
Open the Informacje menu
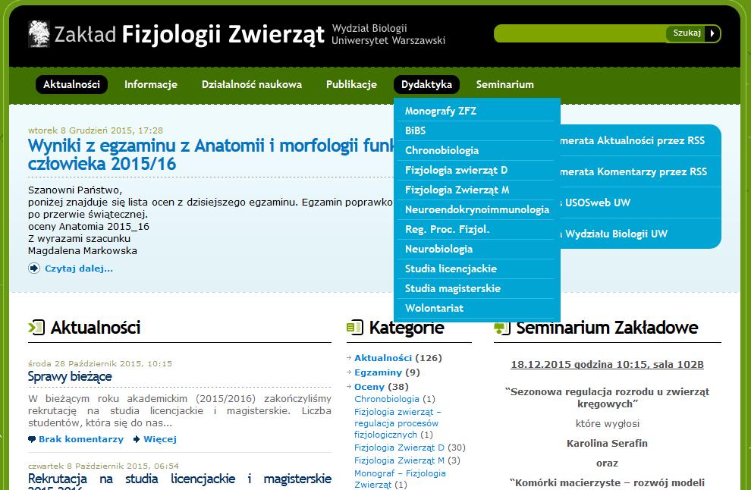tap(151, 84)
